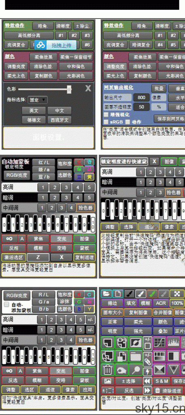
Task: Click the 保存到网页格式 button
Action: tap(169, 118)
